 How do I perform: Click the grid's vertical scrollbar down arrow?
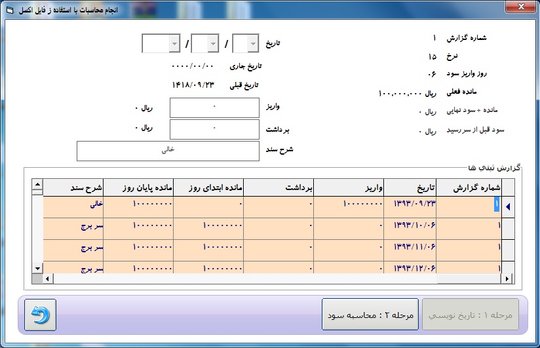(x=37, y=269)
